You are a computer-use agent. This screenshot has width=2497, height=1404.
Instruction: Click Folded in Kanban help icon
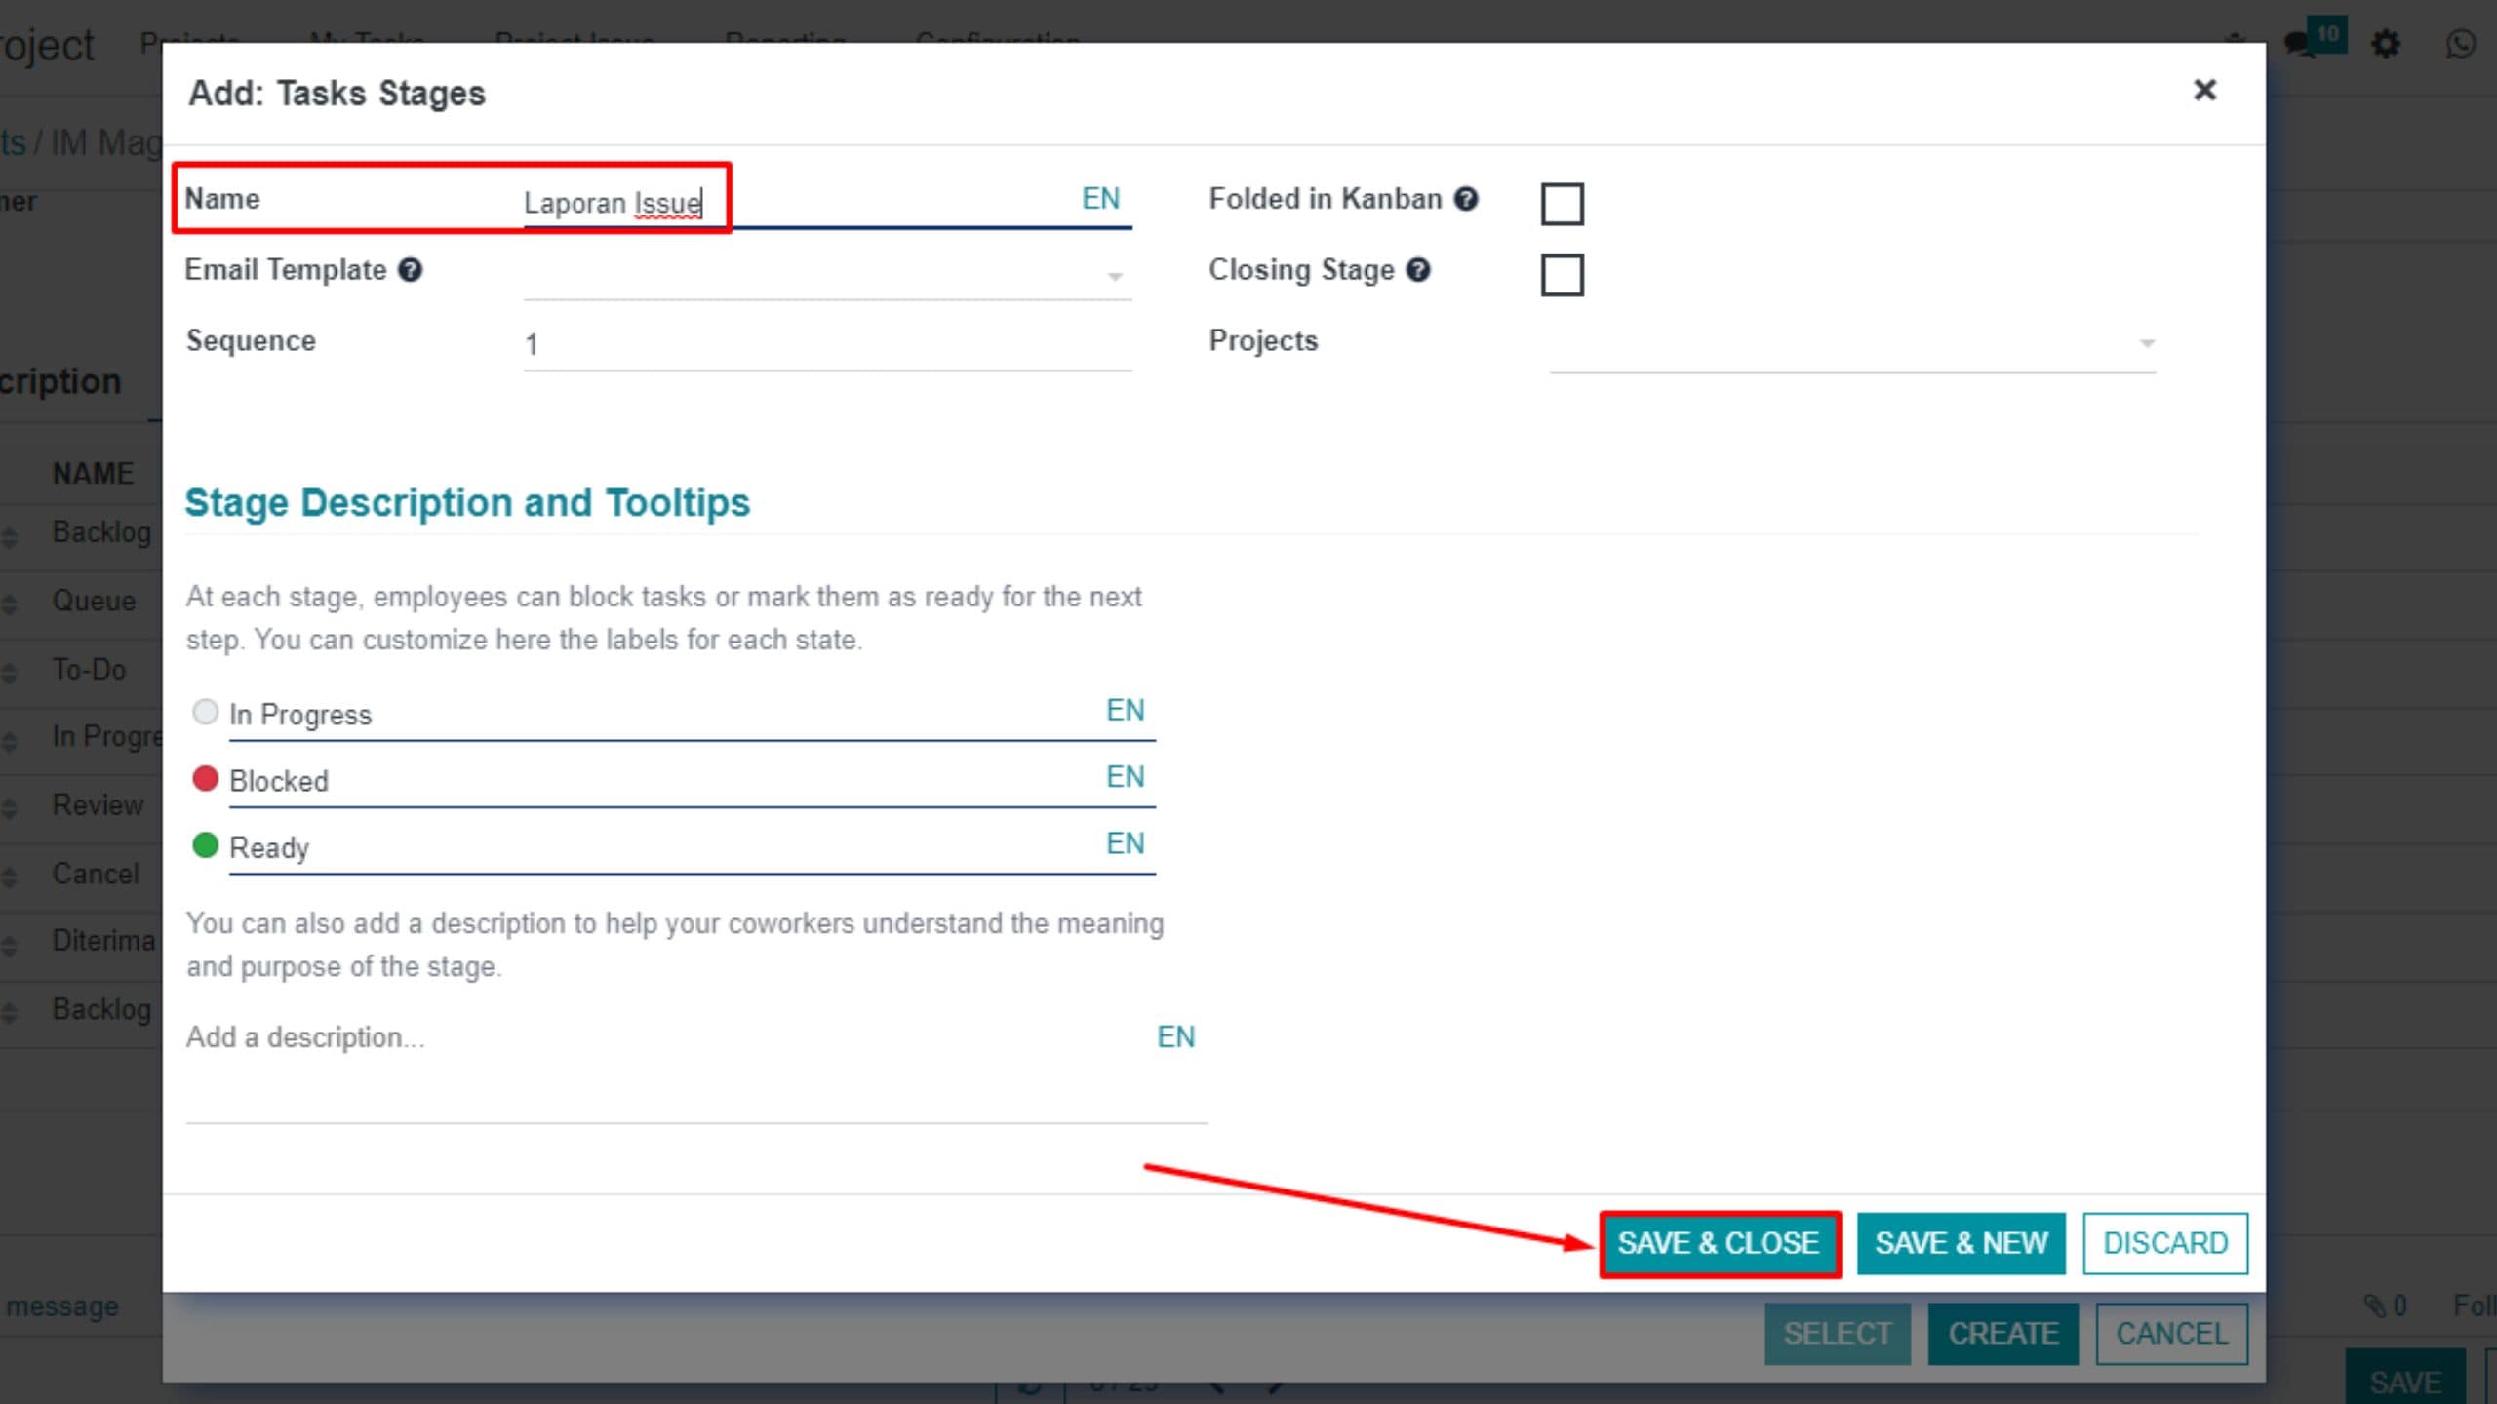1465,199
